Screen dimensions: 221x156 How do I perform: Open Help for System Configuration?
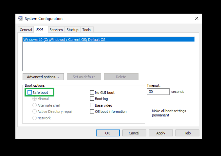click(x=187, y=133)
